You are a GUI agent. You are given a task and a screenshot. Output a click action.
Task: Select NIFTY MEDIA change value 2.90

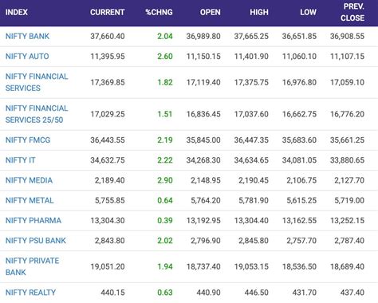coord(165,180)
